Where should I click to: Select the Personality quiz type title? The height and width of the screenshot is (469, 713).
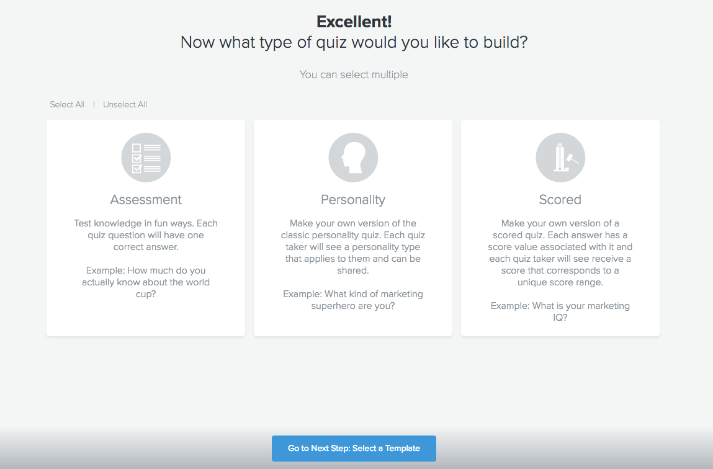(x=353, y=200)
